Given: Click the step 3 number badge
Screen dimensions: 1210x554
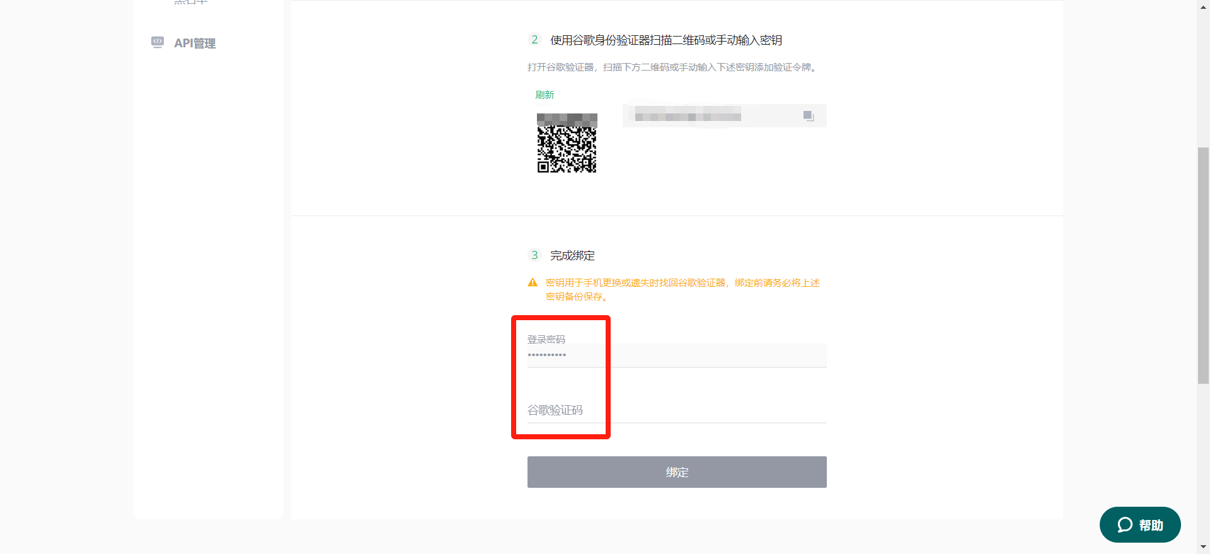Looking at the screenshot, I should 534,255.
